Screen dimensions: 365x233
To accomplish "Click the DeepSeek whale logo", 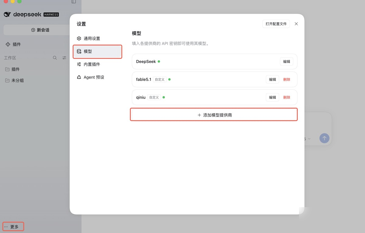I will coord(7,14).
